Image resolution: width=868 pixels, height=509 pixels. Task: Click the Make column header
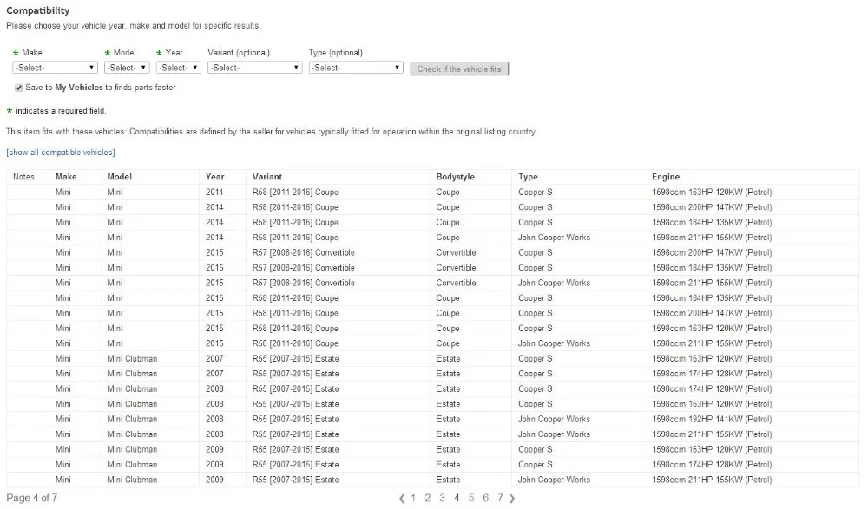[x=66, y=177]
